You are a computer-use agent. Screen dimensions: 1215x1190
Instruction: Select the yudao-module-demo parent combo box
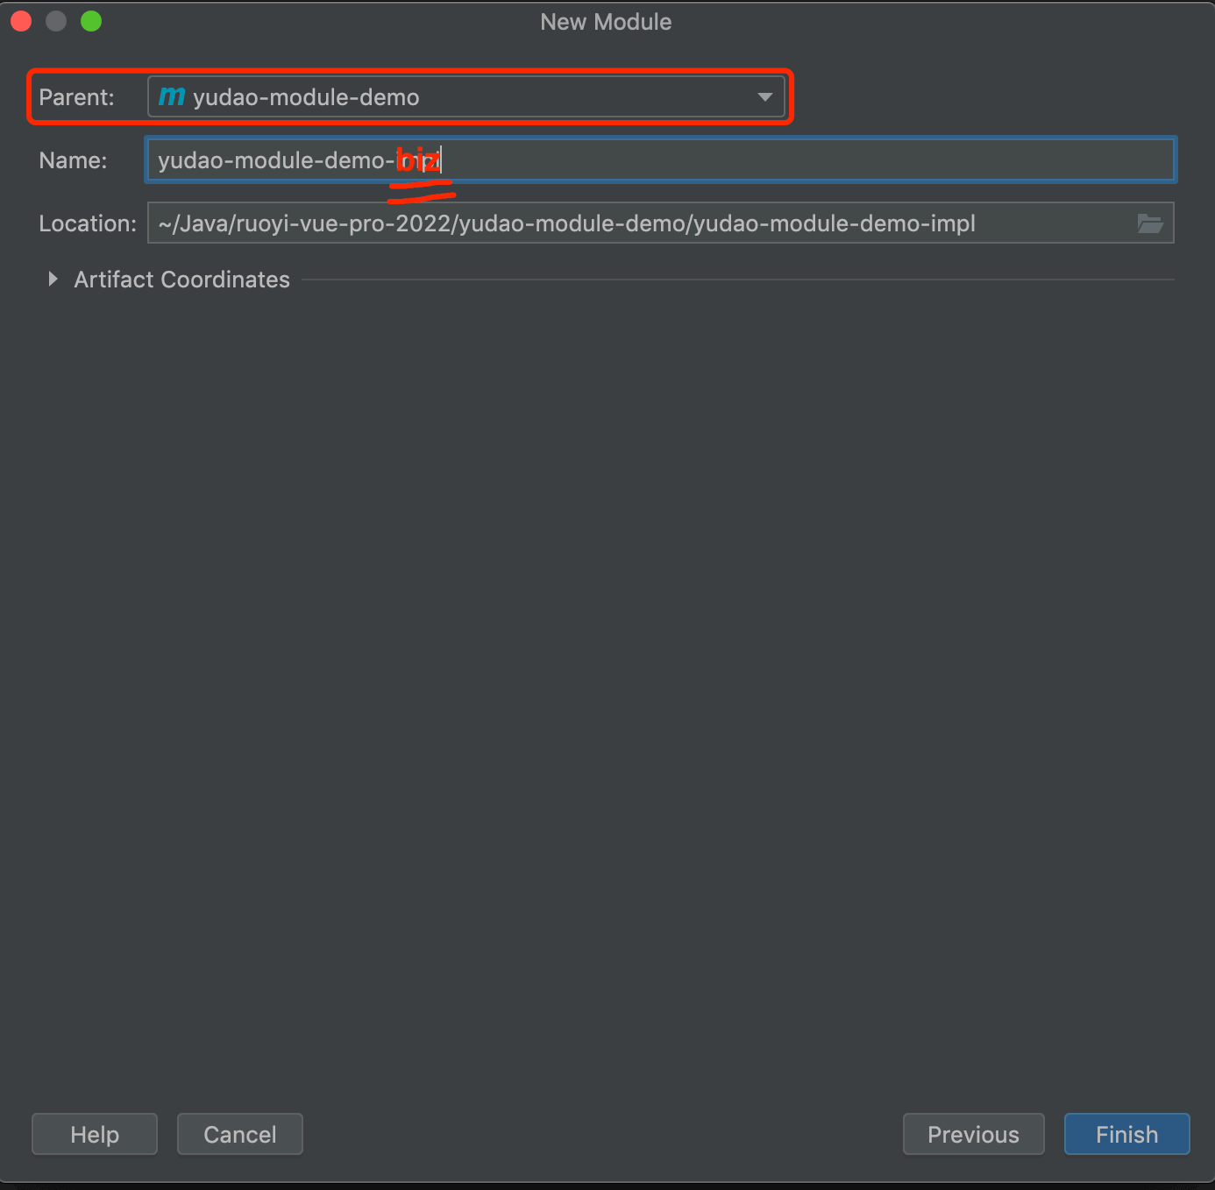tap(456, 96)
